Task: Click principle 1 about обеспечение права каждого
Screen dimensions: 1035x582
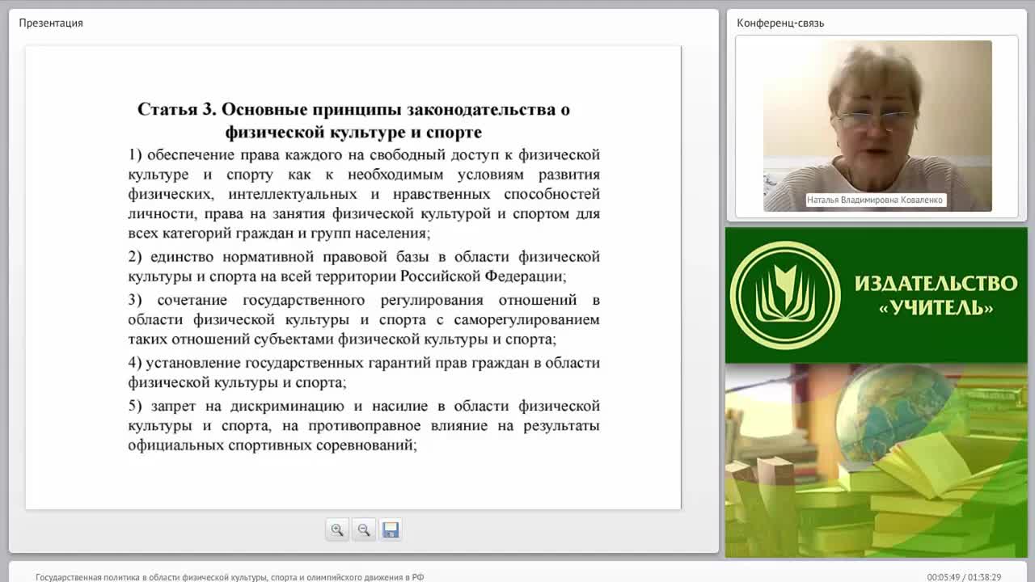Action: point(364,194)
